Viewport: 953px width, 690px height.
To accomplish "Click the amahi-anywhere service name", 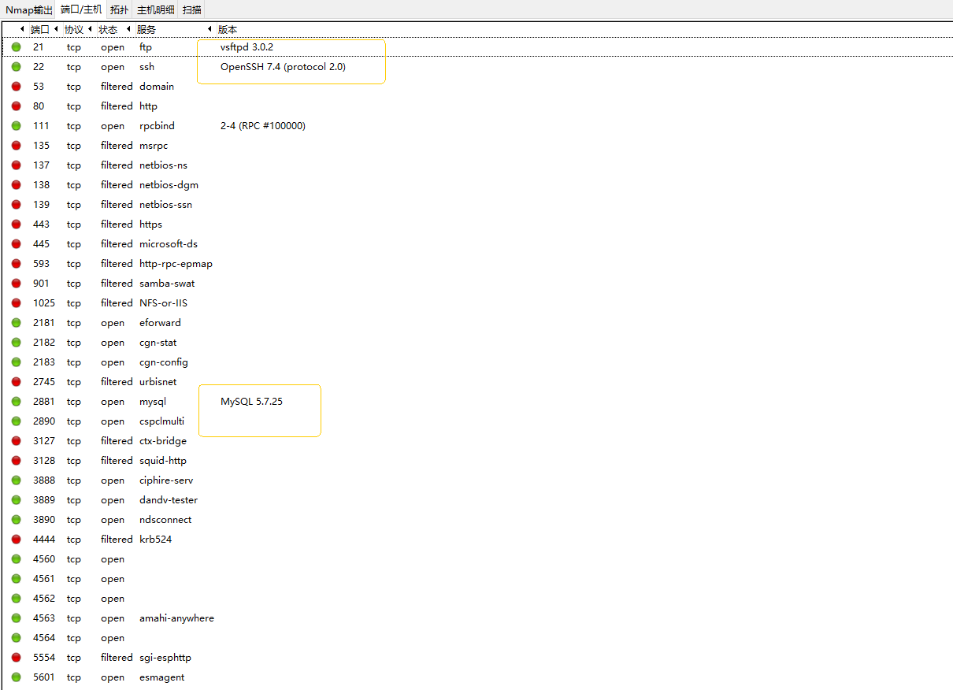I will pos(176,618).
